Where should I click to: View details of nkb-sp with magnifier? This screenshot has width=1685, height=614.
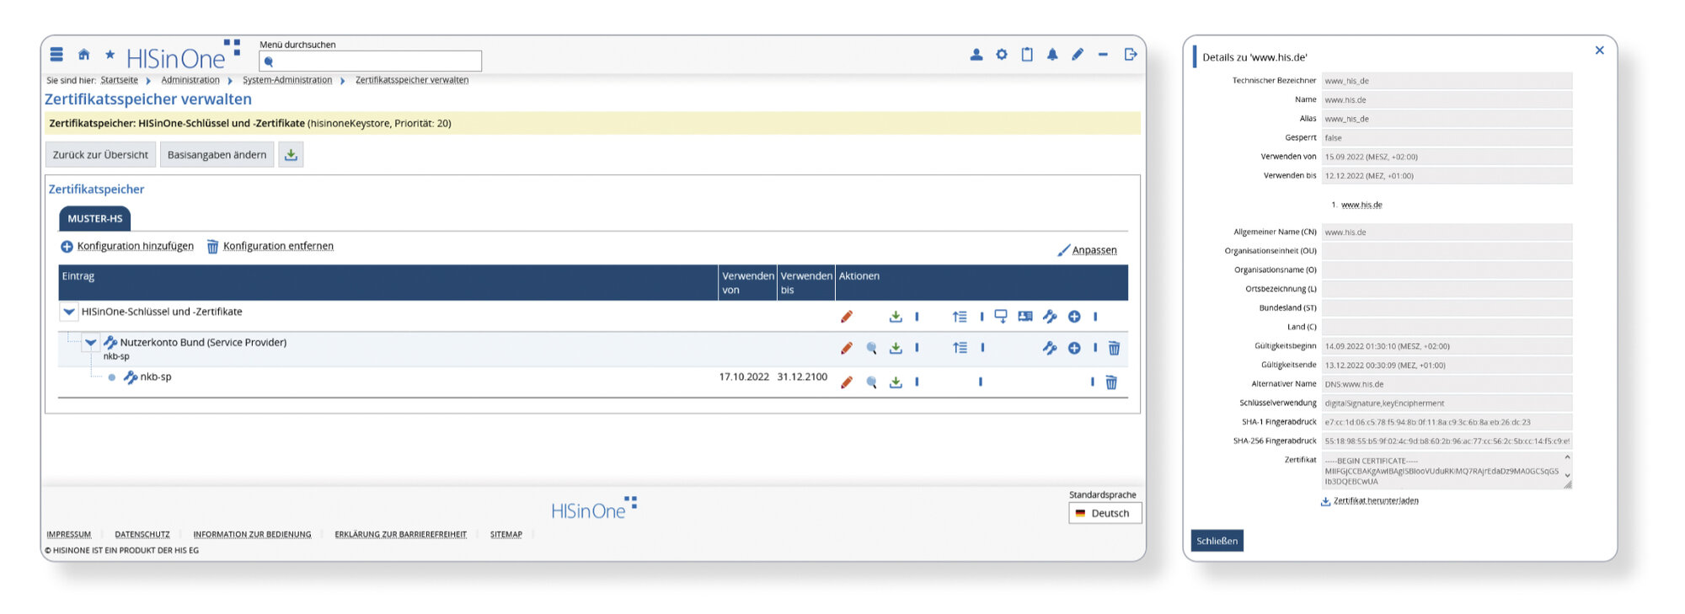(872, 382)
